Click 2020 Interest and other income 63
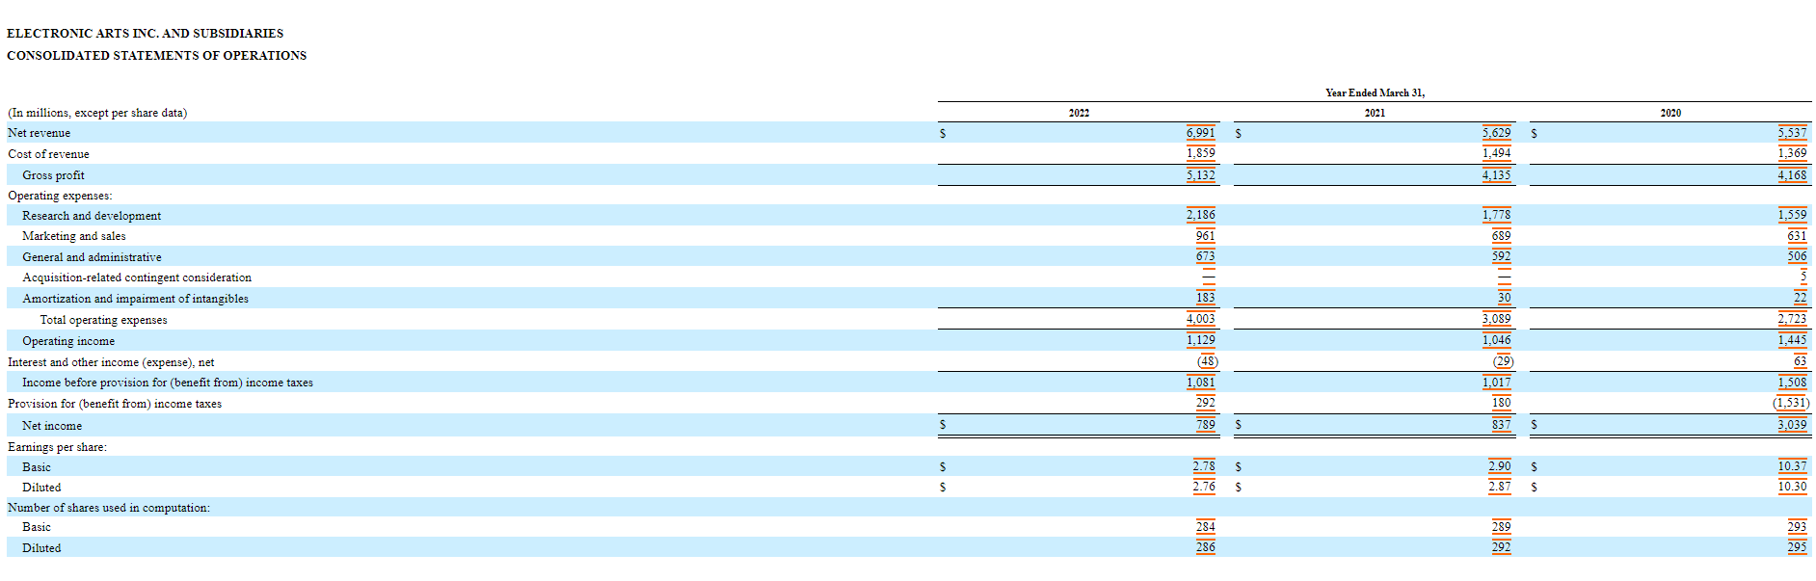The width and height of the screenshot is (1816, 581). pos(1800,361)
